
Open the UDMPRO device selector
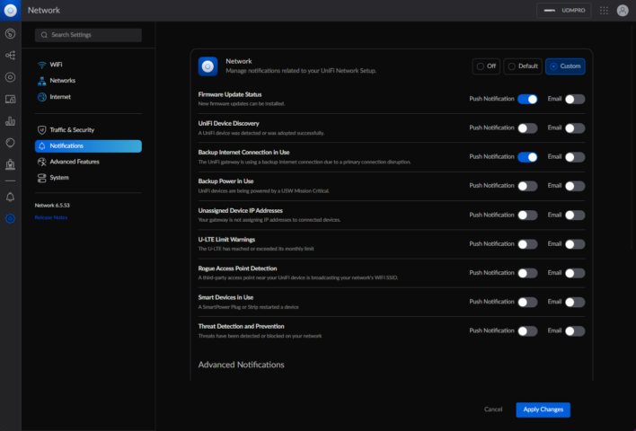tap(564, 10)
